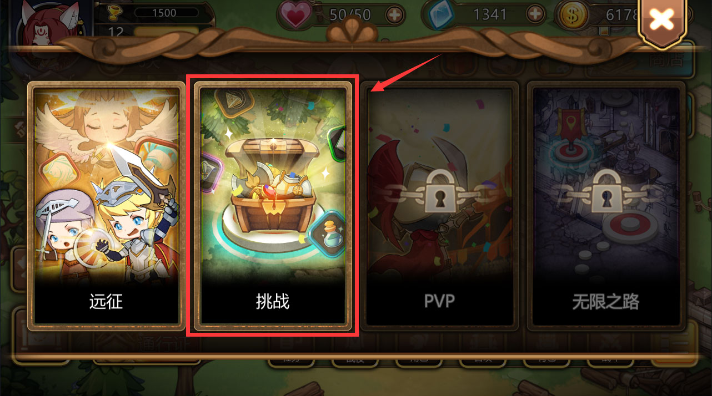Close the mode selection panel

661,22
